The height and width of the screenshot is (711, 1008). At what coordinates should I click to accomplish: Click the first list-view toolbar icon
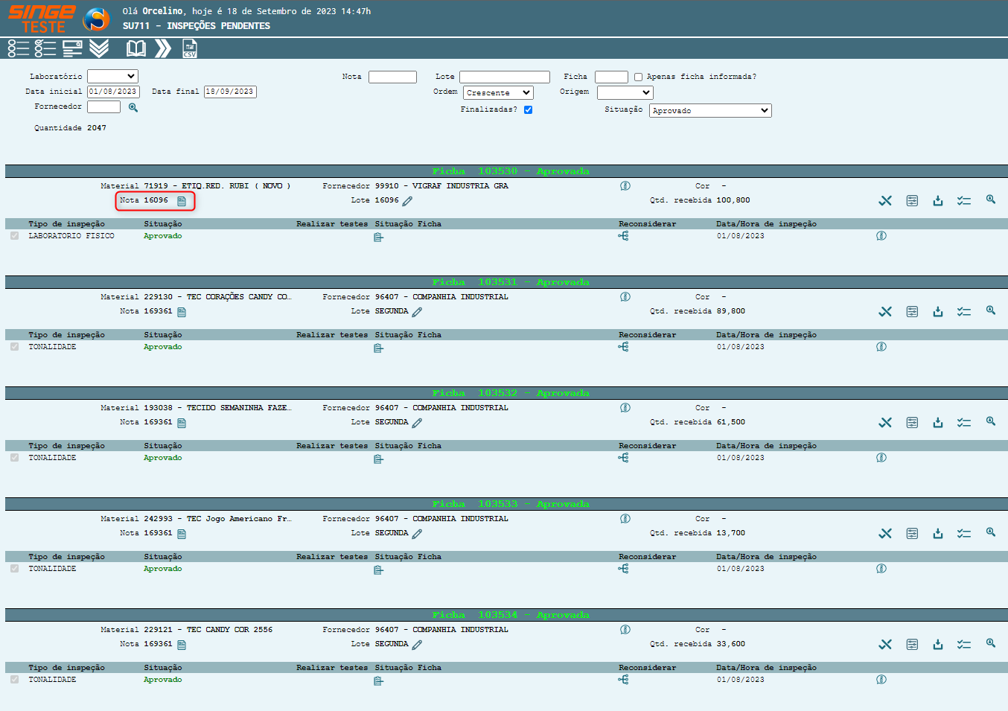19,49
